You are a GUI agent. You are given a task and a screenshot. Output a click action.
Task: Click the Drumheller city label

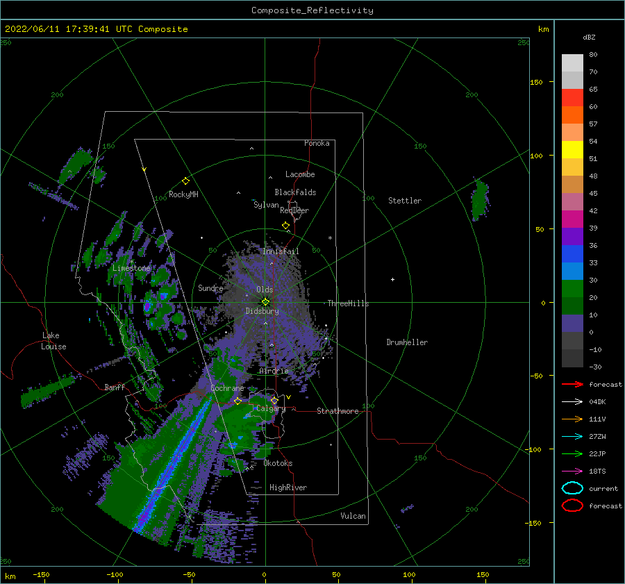pos(407,342)
